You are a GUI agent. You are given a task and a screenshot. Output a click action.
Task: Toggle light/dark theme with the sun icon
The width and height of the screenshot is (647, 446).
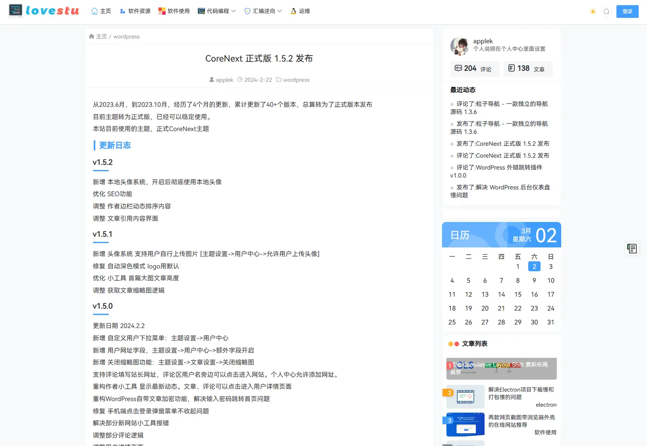click(x=592, y=12)
